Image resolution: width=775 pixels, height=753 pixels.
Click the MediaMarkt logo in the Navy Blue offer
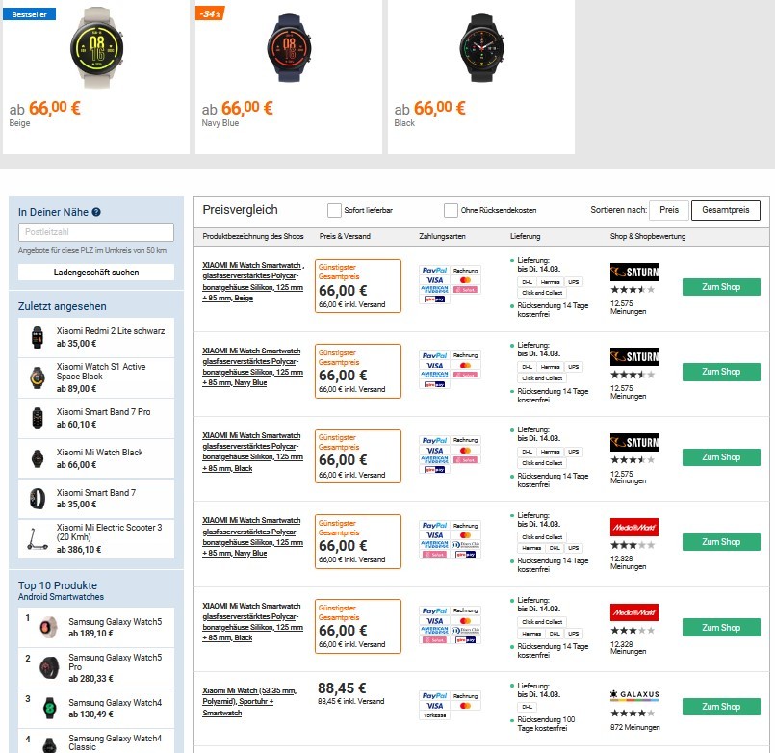634,527
